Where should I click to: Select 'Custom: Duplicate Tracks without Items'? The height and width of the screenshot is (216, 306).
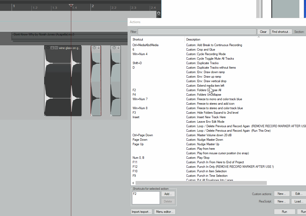point(211,67)
